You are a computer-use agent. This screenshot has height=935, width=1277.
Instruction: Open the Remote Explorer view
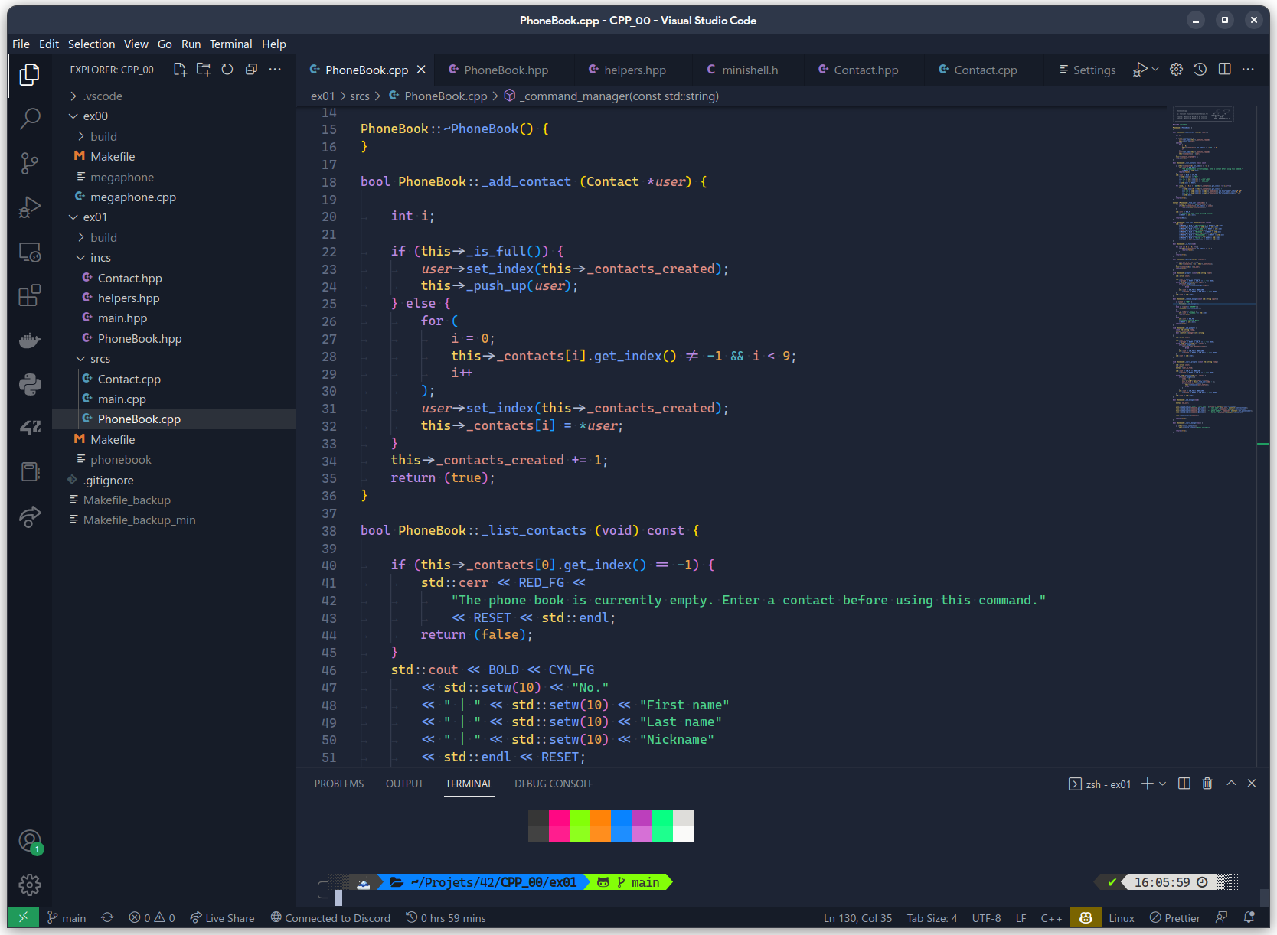coord(30,252)
